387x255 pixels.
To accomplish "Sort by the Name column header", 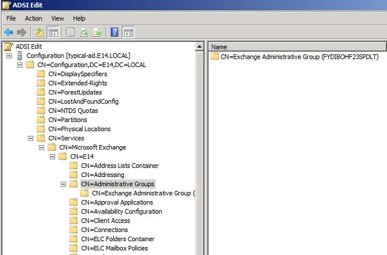I will coord(297,47).
